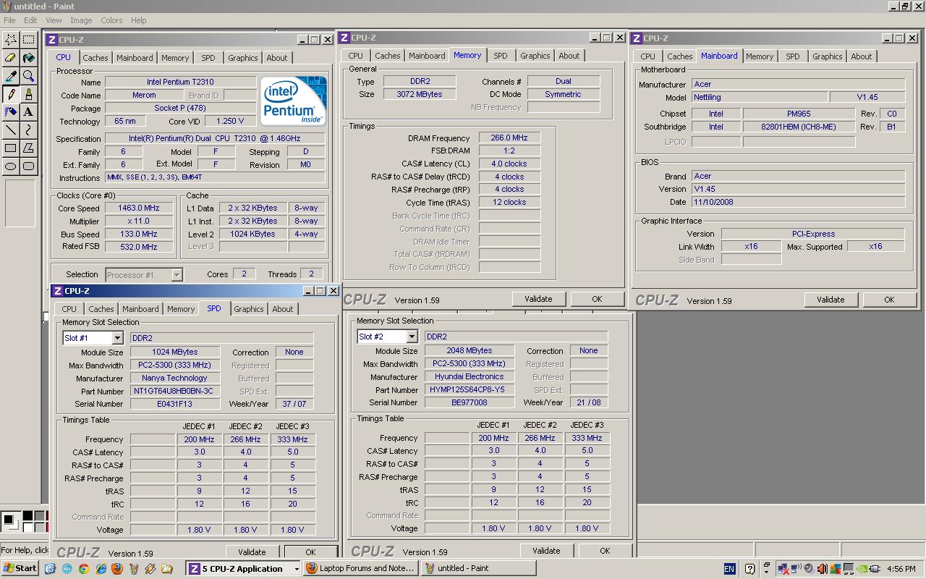This screenshot has height=579, width=926.
Task: Click the power plug tray icon
Action: click(x=876, y=569)
